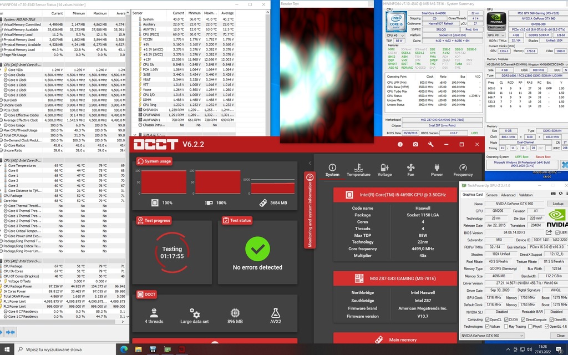Toggle the UEFI checkbox in GPU-Z
This screenshot has width=568, height=355.
click(557, 232)
